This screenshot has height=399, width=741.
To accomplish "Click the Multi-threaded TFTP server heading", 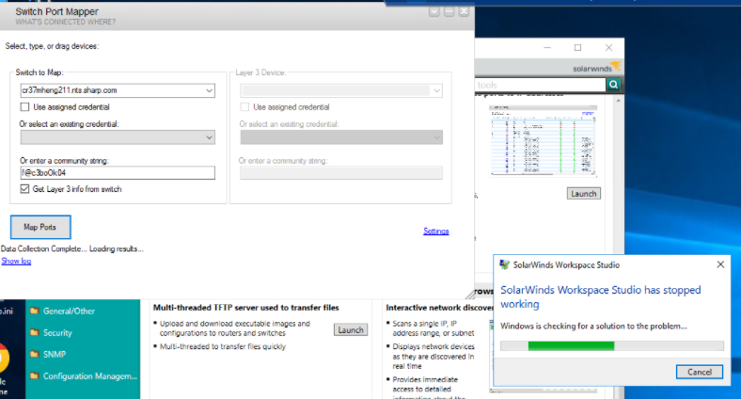I will [x=245, y=308].
